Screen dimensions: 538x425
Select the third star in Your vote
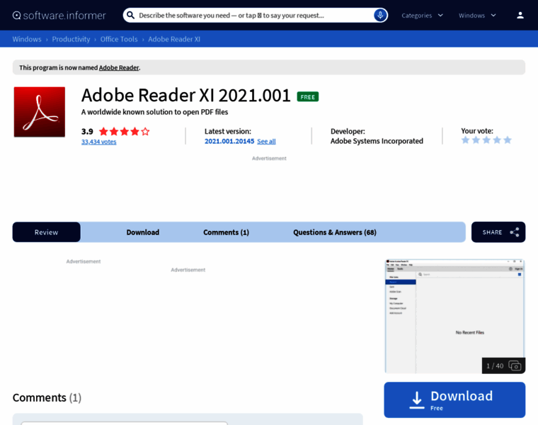coord(486,140)
